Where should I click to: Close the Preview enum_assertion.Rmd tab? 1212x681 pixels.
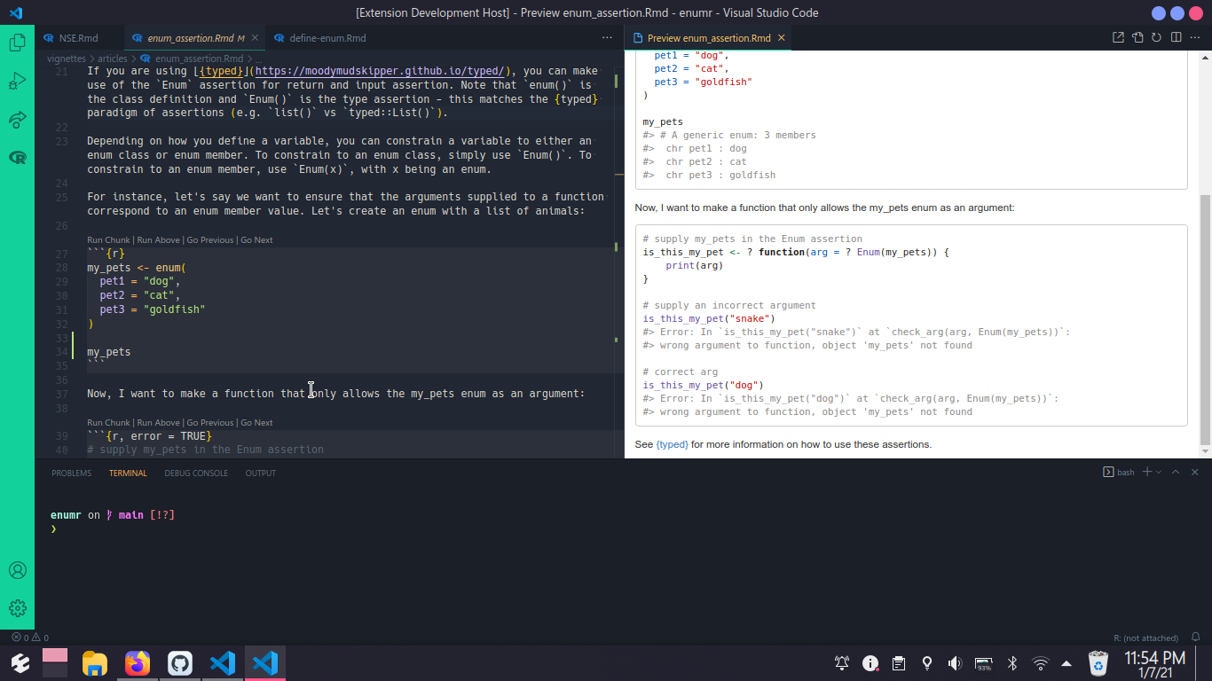[x=781, y=38]
